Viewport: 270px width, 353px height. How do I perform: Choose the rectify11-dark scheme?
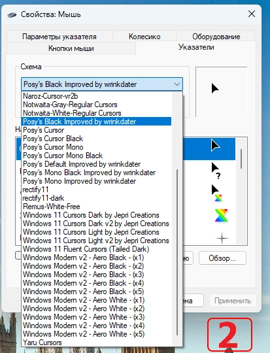tap(96, 198)
